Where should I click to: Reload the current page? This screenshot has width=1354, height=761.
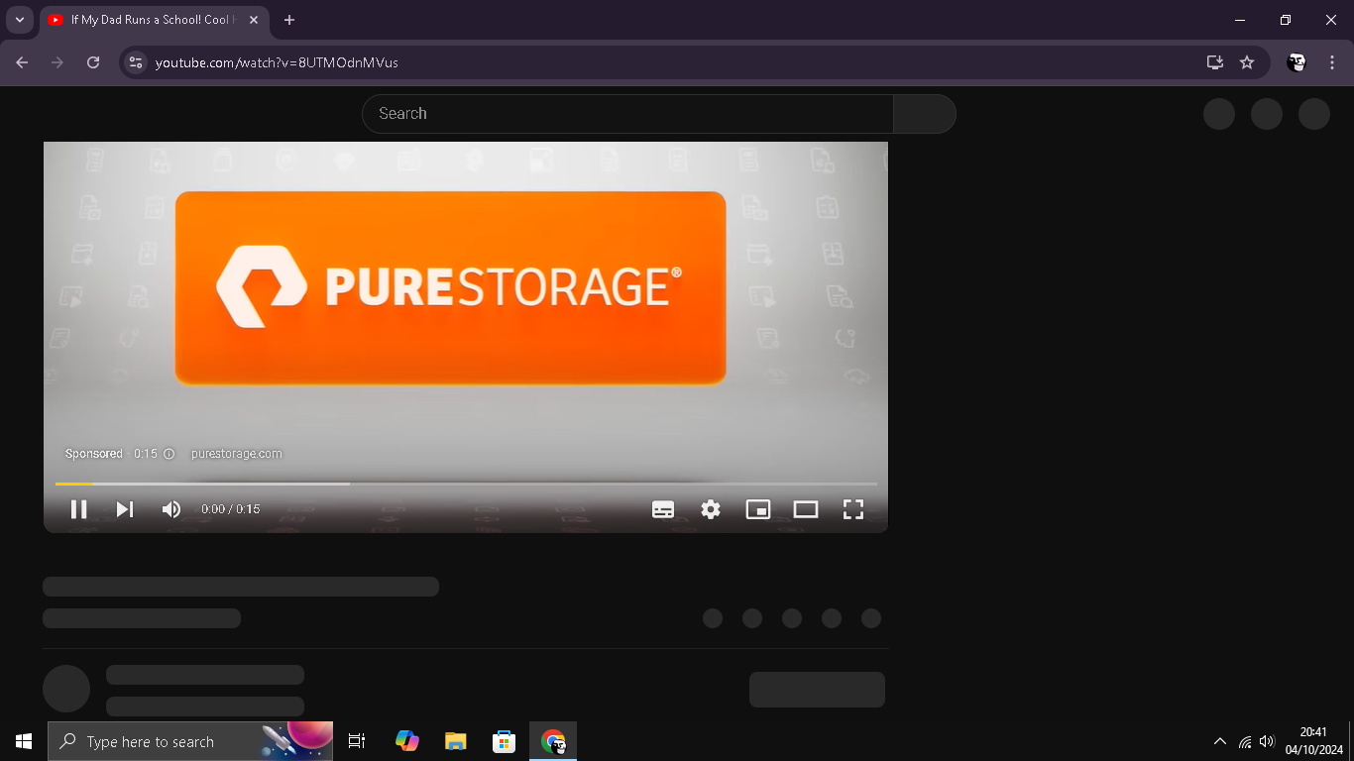pos(93,62)
